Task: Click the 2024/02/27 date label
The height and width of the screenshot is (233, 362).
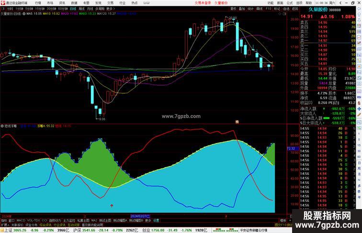Action: (x=140, y=216)
